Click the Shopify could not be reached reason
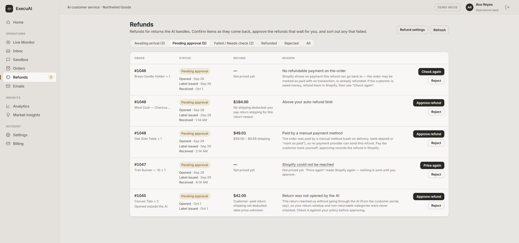This screenshot has width=519, height=243. tap(308, 164)
